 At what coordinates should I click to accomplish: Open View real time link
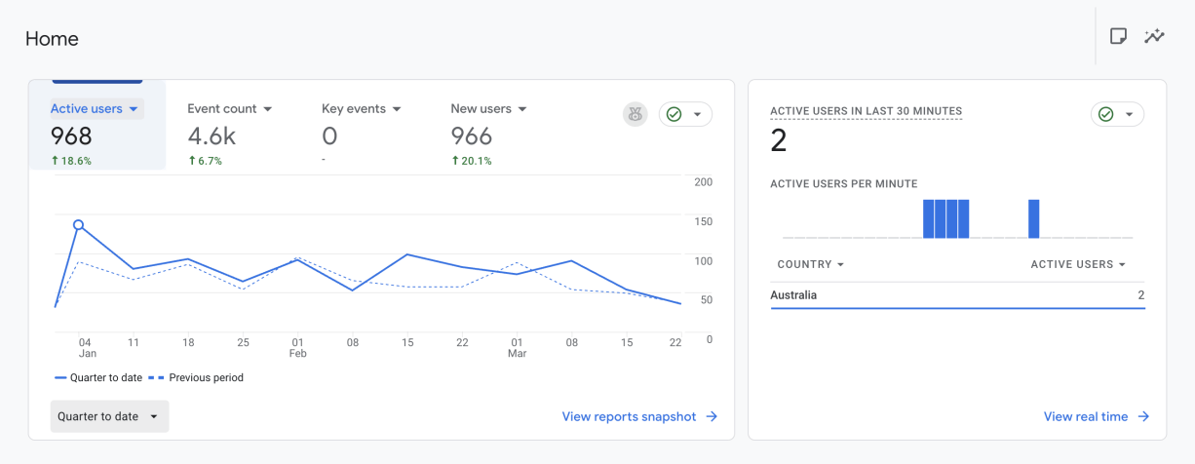pos(1085,416)
